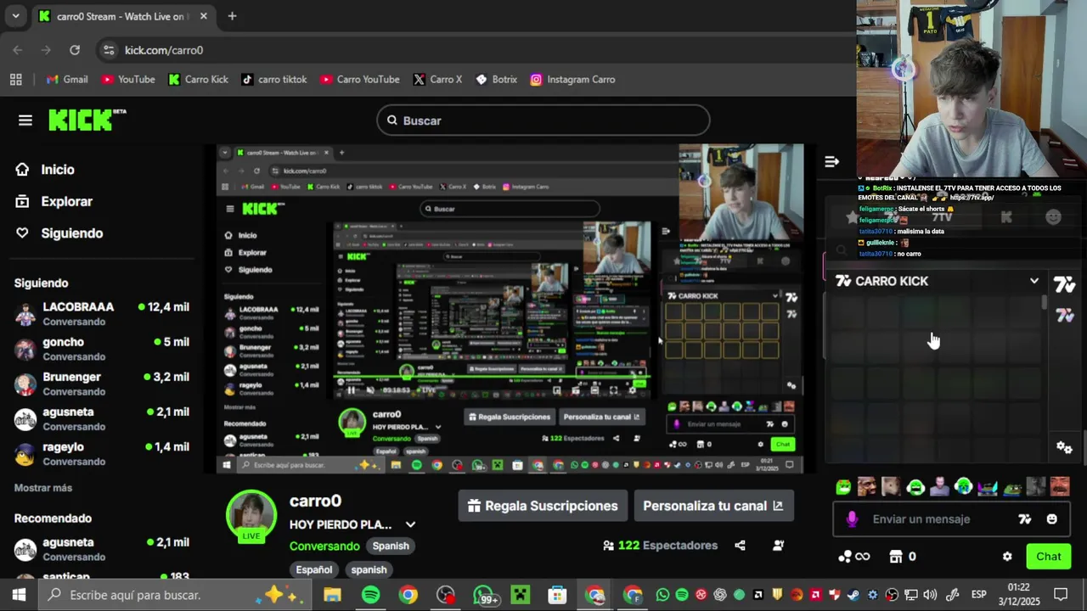Screen dimensions: 1087x611
Task: Open the channel shop icon
Action: tap(895, 557)
